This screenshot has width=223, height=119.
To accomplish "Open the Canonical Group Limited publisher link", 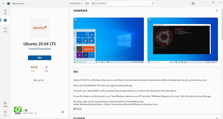I will pyautogui.click(x=40, y=49).
